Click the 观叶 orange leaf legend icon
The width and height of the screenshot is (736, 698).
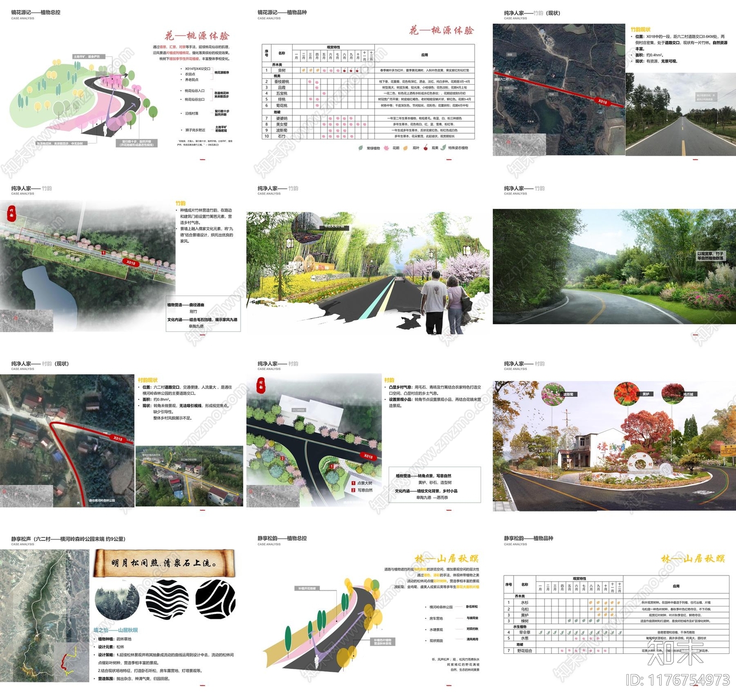point(406,148)
